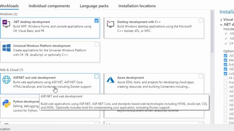Uncheck the .NET desktop development workload
Screen dimensions: 234x131
click(97, 21)
